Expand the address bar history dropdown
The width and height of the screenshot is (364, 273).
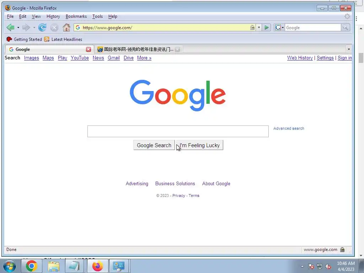coord(259,28)
